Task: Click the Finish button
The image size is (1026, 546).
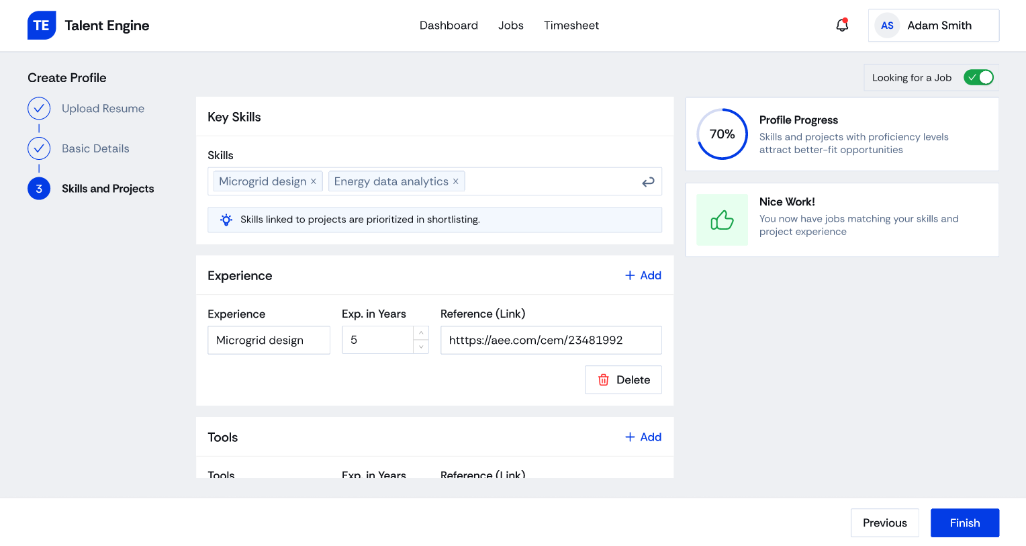Action: point(965,522)
